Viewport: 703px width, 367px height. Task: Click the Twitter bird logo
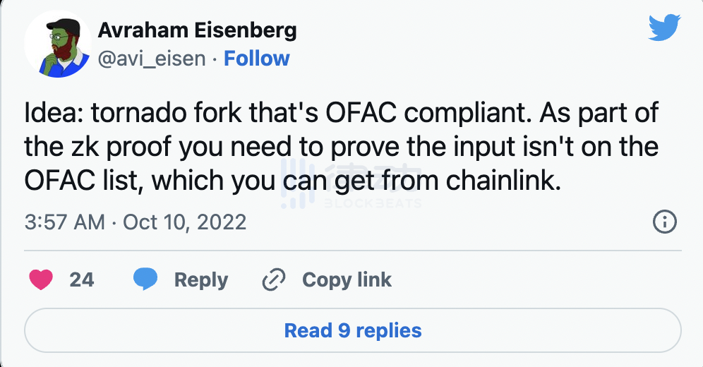point(664,28)
